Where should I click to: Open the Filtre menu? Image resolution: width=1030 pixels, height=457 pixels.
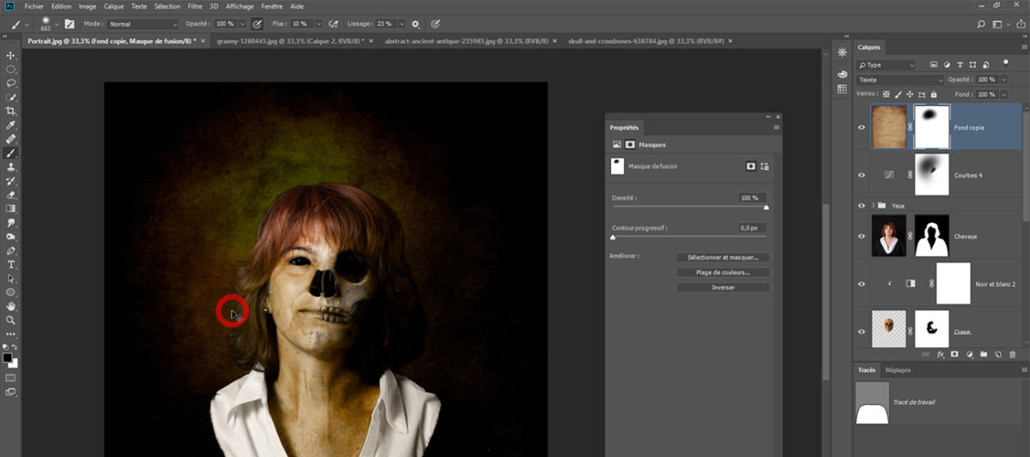tap(195, 6)
